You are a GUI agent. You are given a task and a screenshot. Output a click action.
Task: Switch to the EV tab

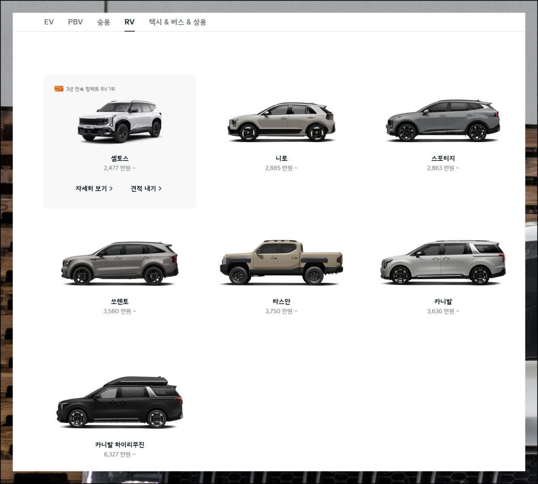pos(49,22)
